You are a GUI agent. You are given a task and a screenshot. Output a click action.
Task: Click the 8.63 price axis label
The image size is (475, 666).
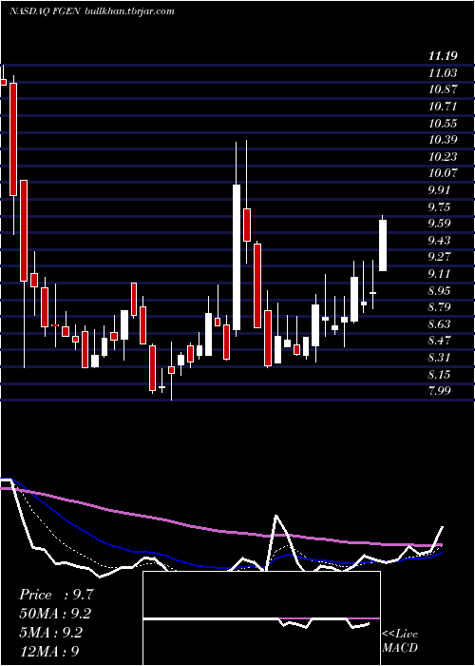[x=439, y=324]
